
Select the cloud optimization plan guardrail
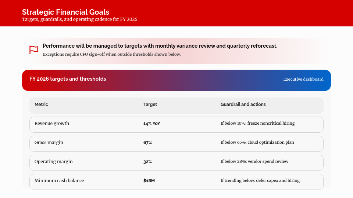[x=257, y=143]
